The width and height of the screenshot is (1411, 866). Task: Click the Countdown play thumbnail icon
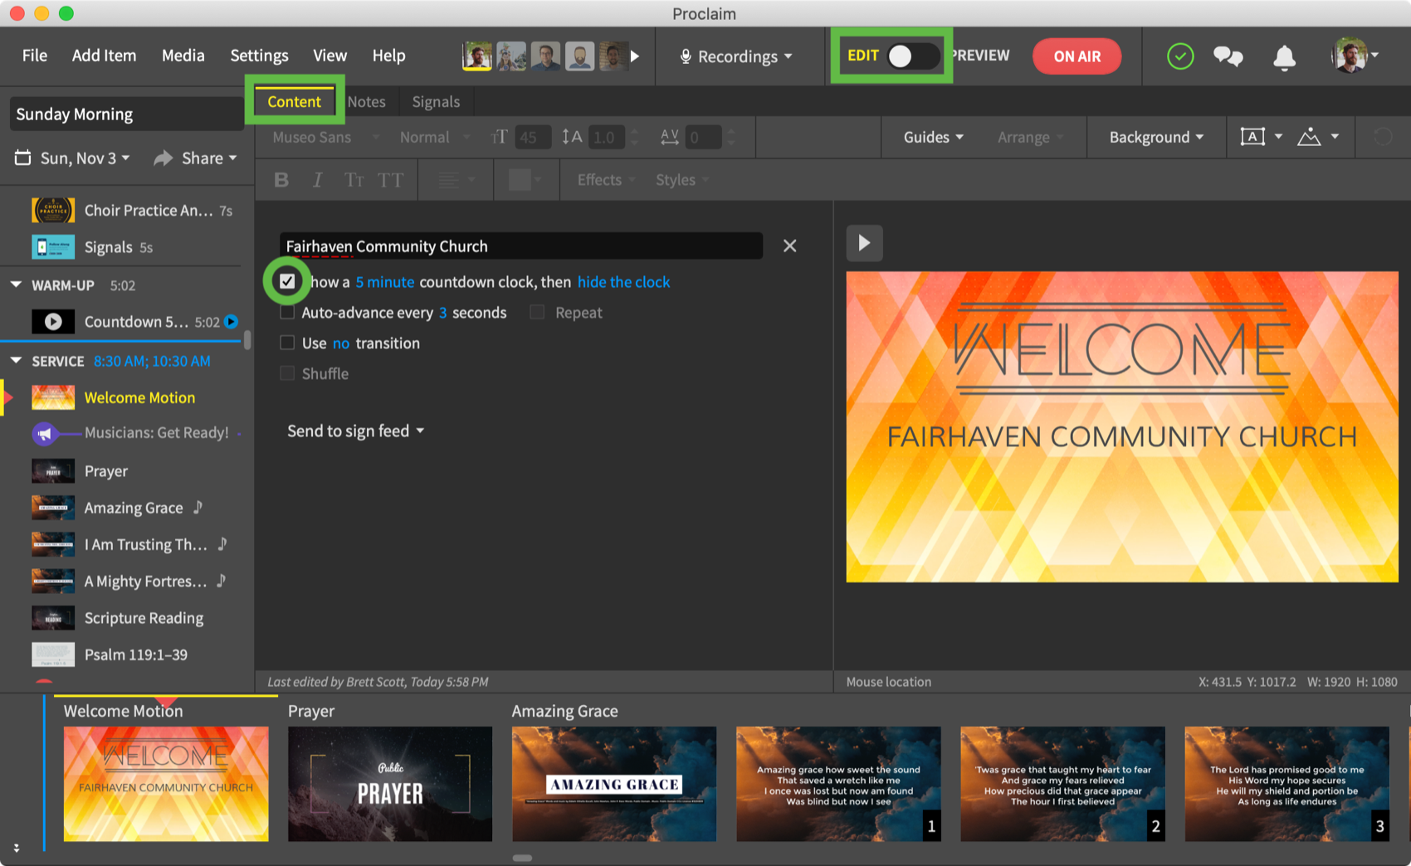coord(53,322)
